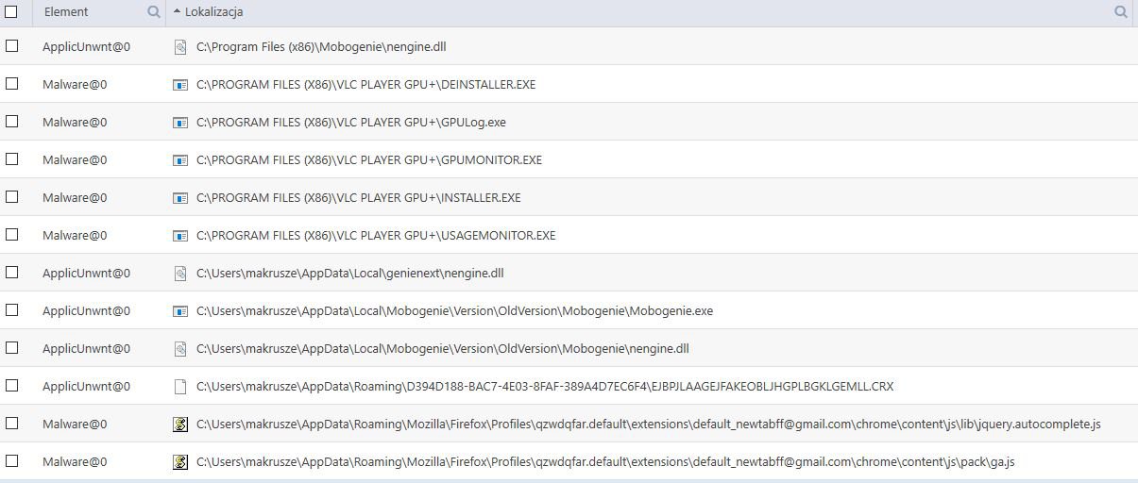The height and width of the screenshot is (483, 1138).
Task: Mark checkbox for the .CRX file row
Action: [11, 386]
